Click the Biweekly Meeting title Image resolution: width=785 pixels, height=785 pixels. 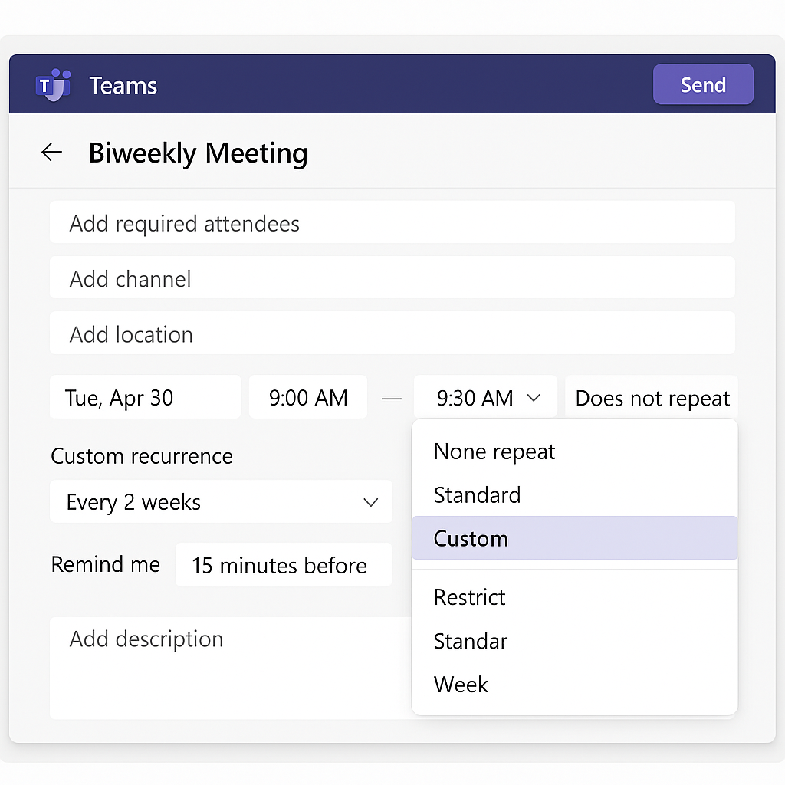tap(199, 153)
